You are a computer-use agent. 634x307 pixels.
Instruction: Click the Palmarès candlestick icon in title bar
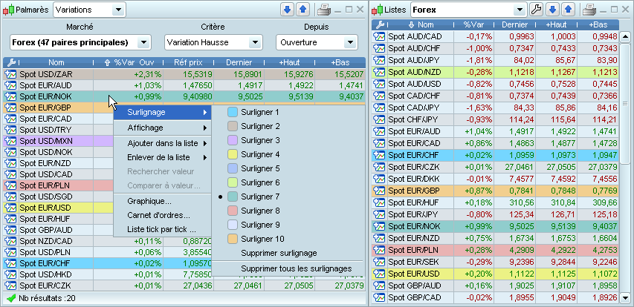[8, 10]
